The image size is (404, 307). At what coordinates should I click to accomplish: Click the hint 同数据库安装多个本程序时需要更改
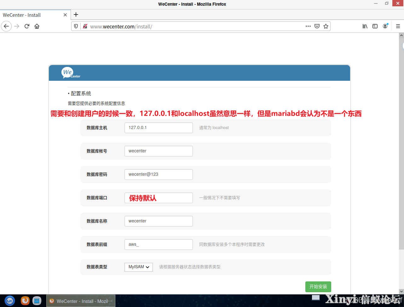click(x=232, y=245)
